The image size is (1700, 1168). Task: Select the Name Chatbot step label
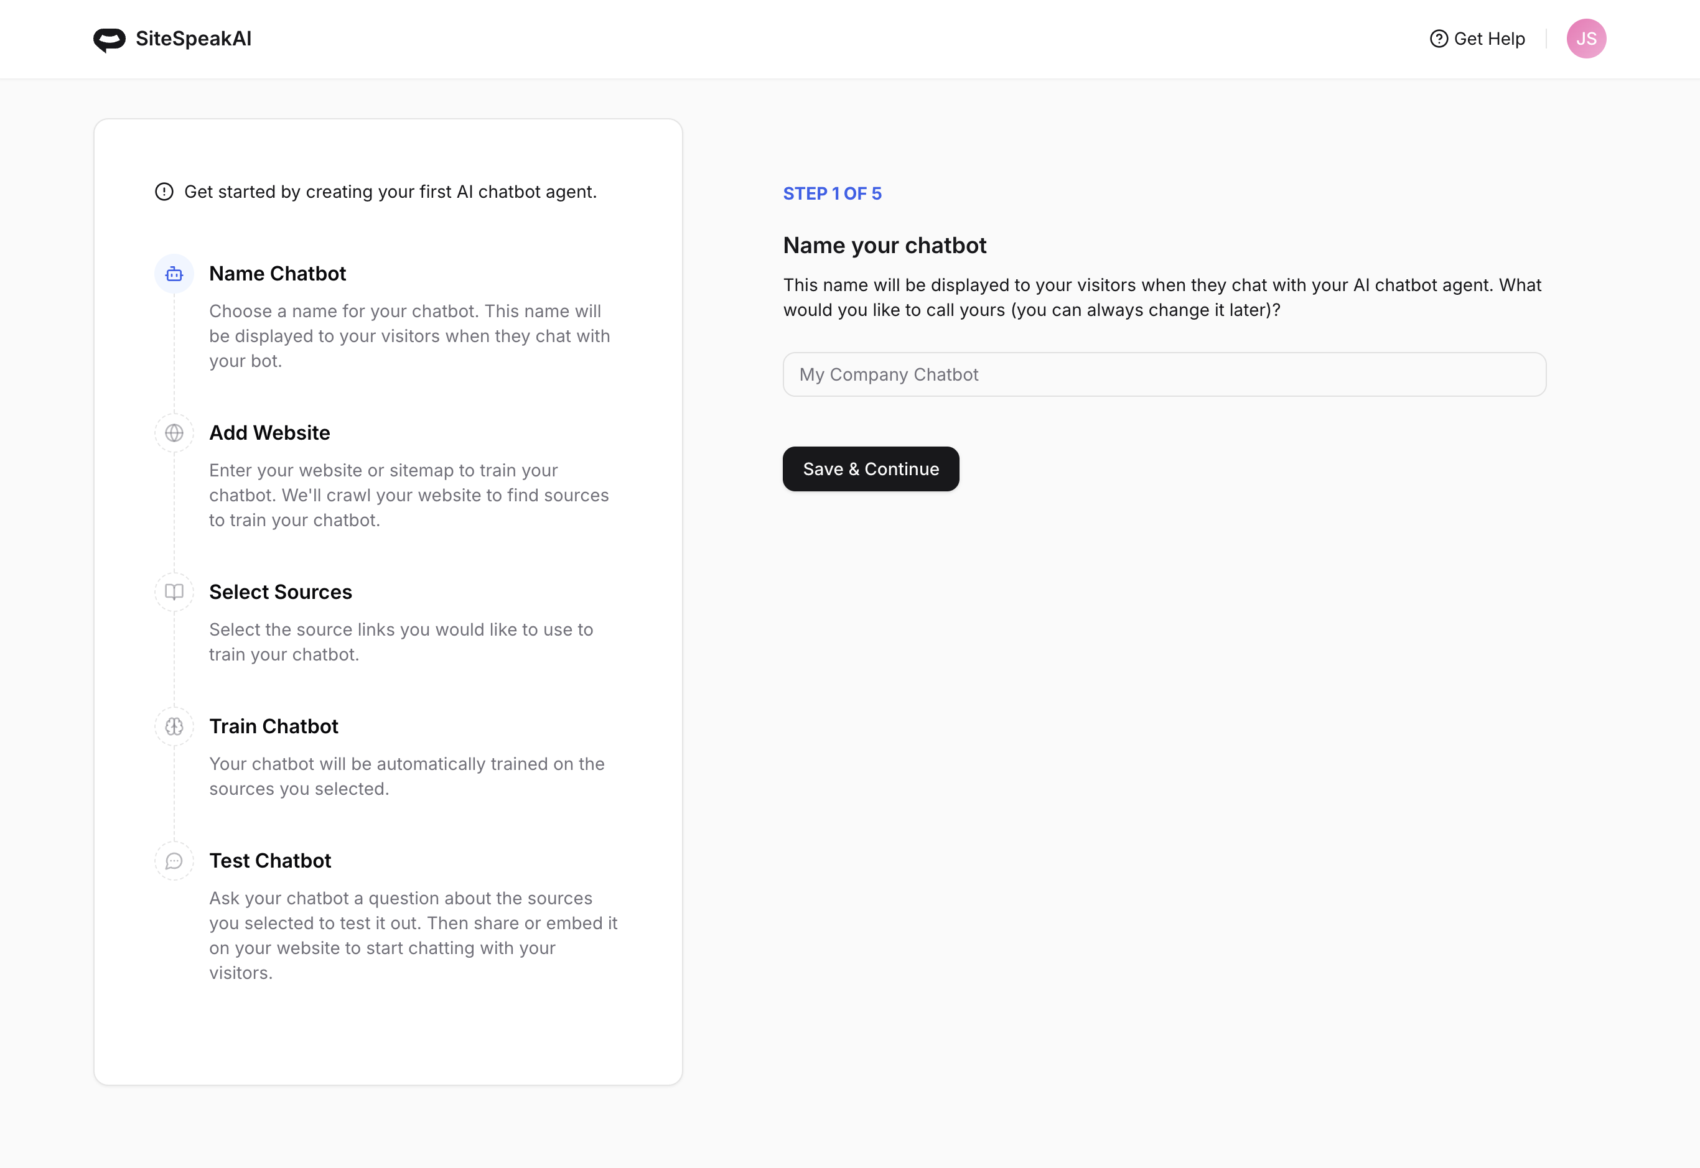[x=278, y=273]
